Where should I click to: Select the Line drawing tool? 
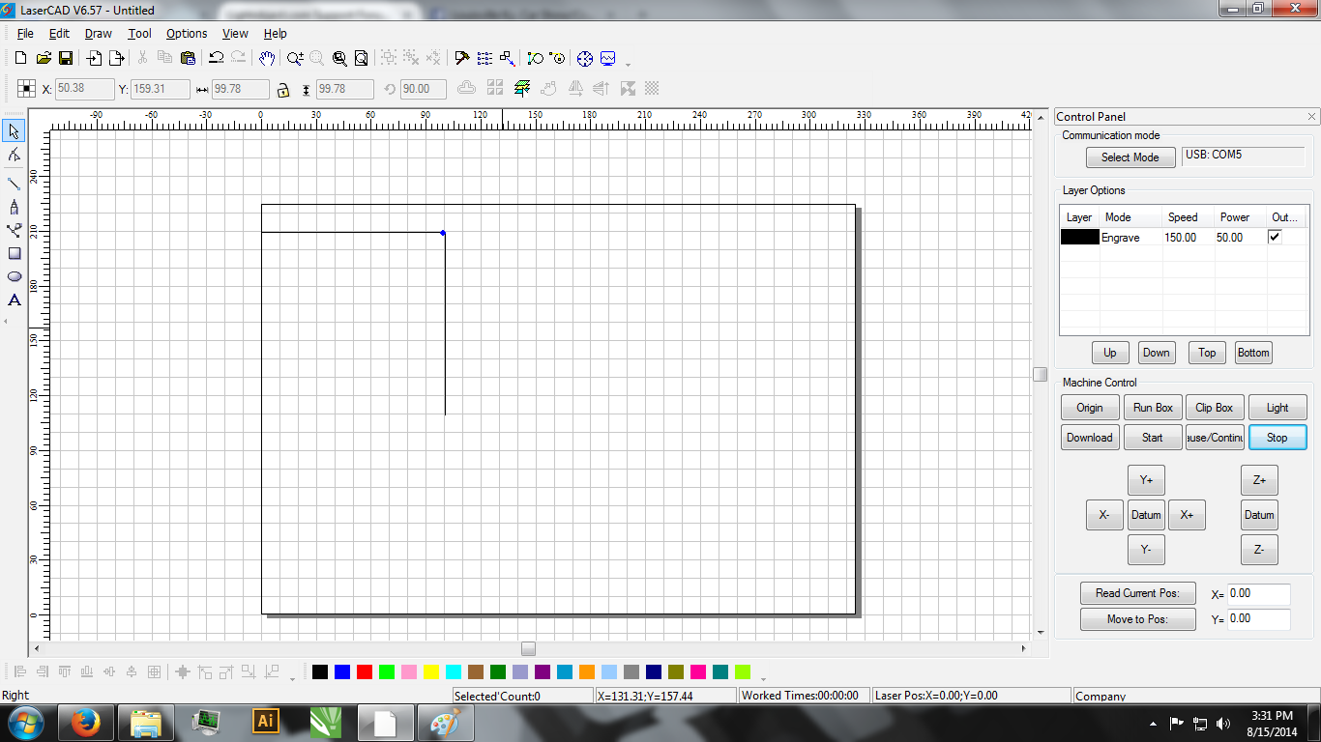[x=14, y=184]
